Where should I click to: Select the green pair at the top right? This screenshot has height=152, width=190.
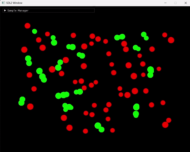point(145,36)
